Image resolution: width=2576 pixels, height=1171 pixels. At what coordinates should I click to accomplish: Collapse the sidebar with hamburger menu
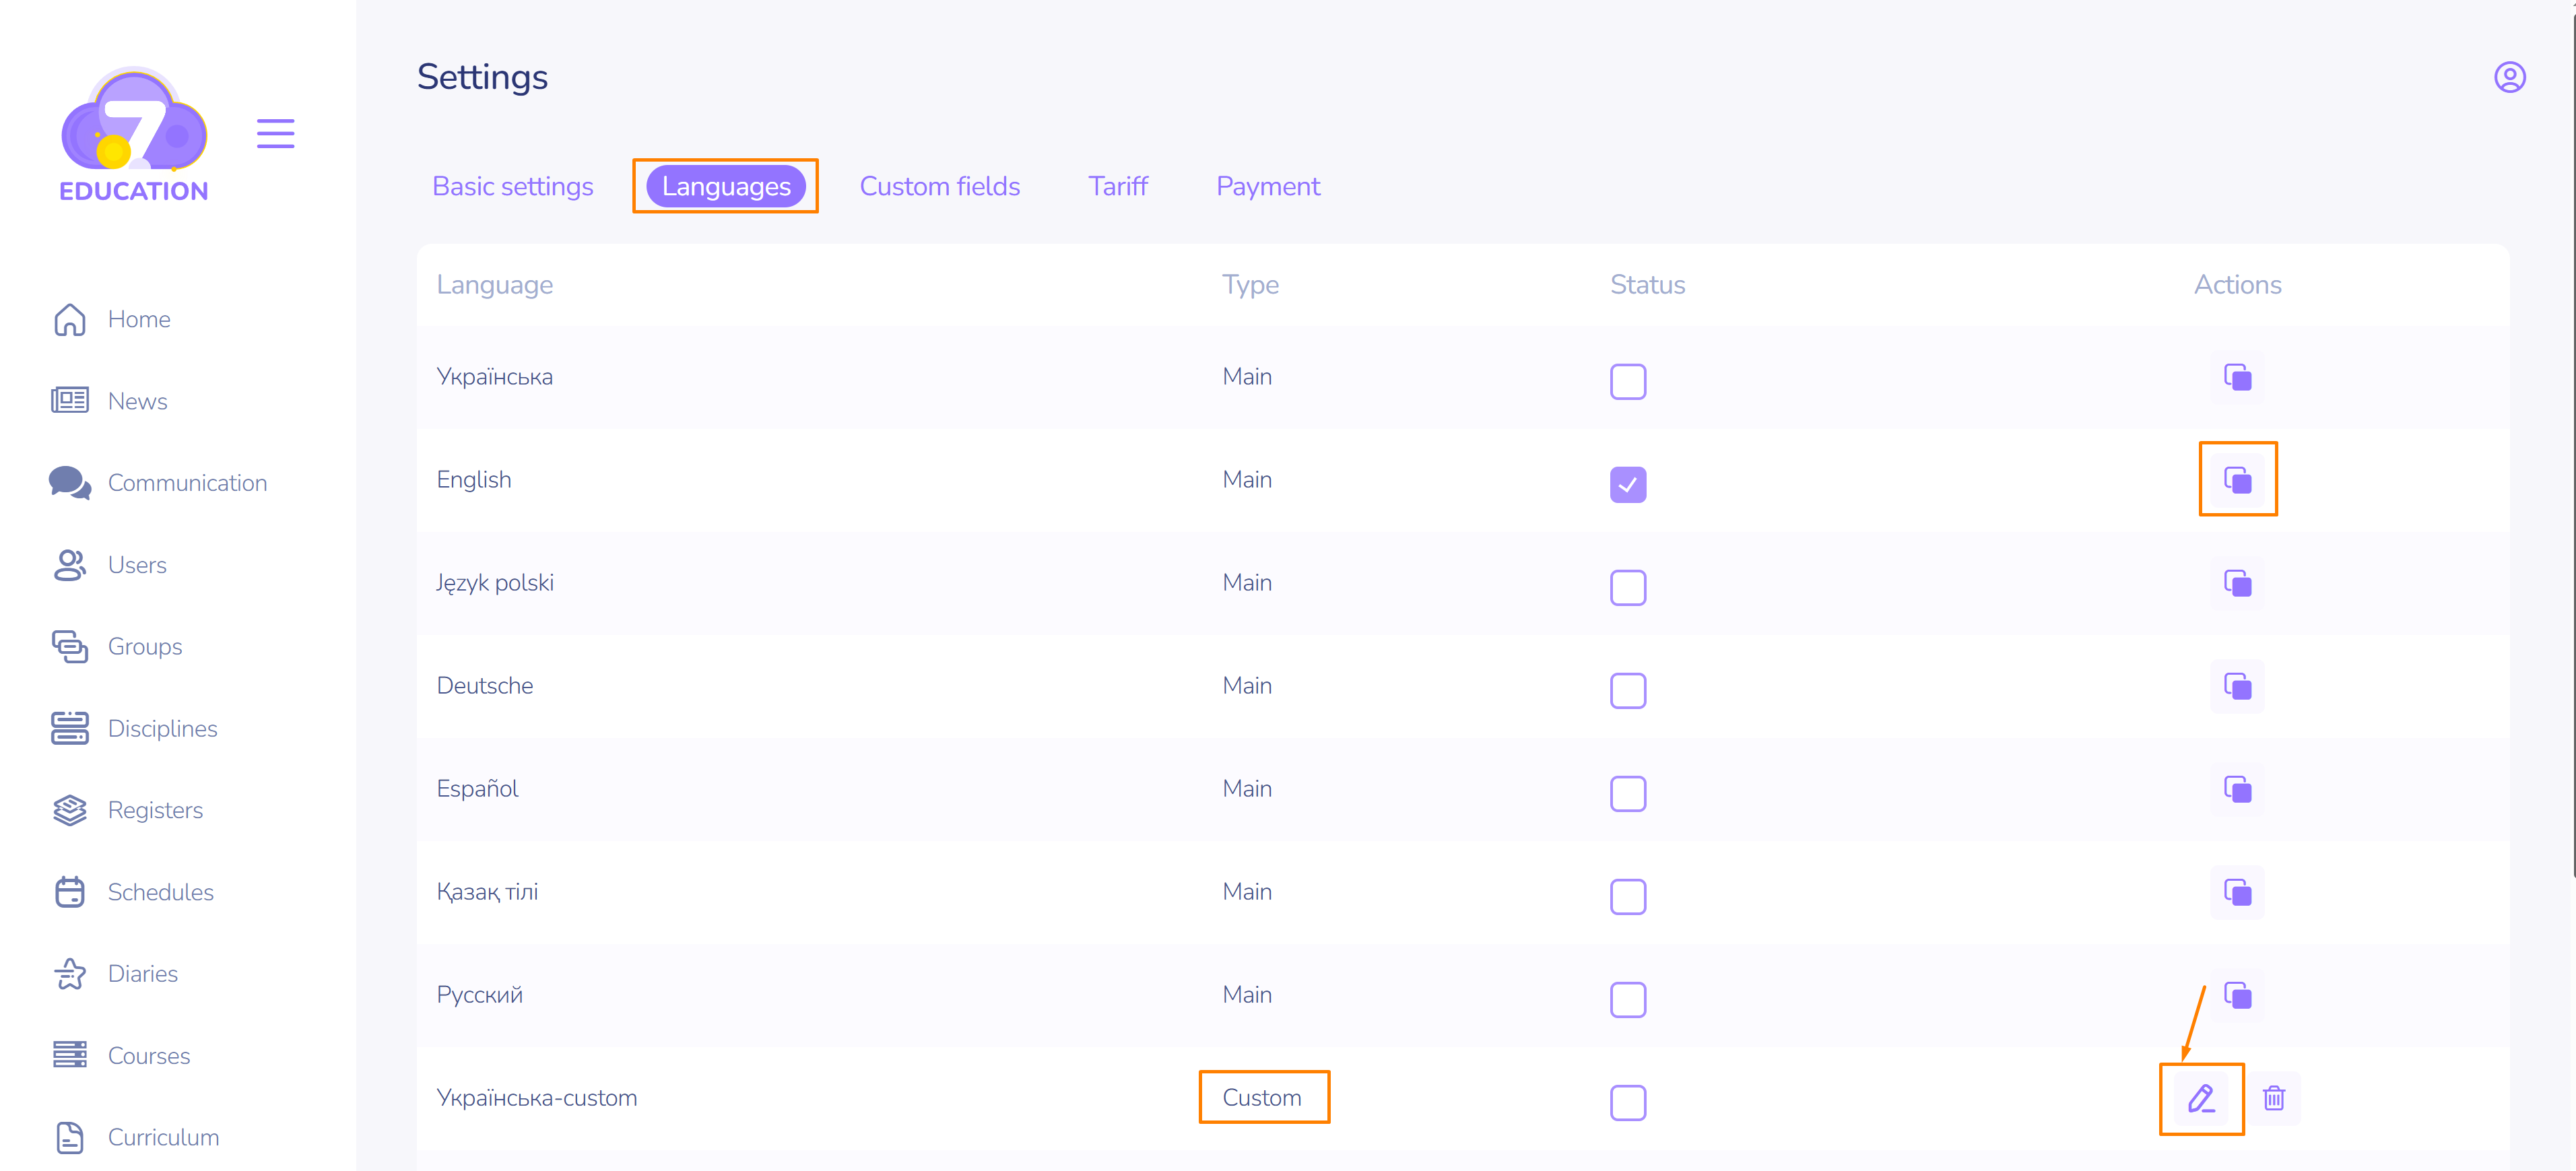coord(275,133)
